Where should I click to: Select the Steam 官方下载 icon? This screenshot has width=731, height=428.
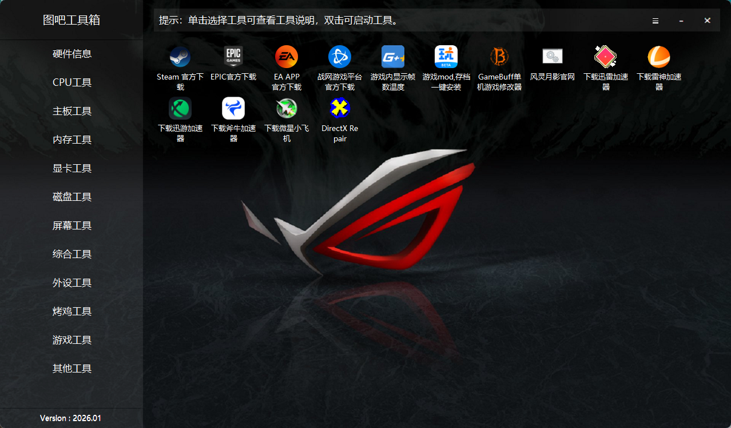pyautogui.click(x=180, y=57)
